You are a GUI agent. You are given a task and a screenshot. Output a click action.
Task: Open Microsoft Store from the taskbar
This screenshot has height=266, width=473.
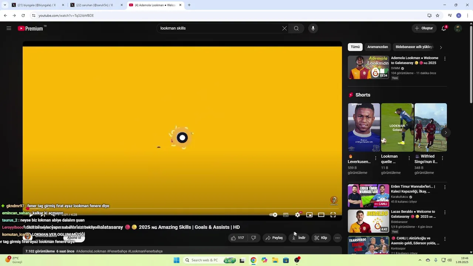(x=286, y=260)
